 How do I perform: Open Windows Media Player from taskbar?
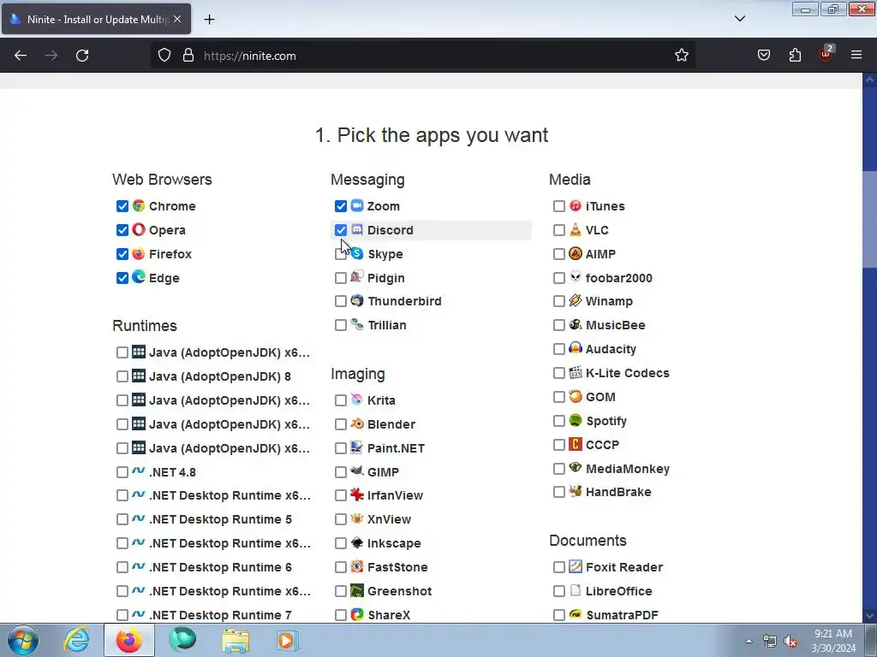[x=288, y=640]
